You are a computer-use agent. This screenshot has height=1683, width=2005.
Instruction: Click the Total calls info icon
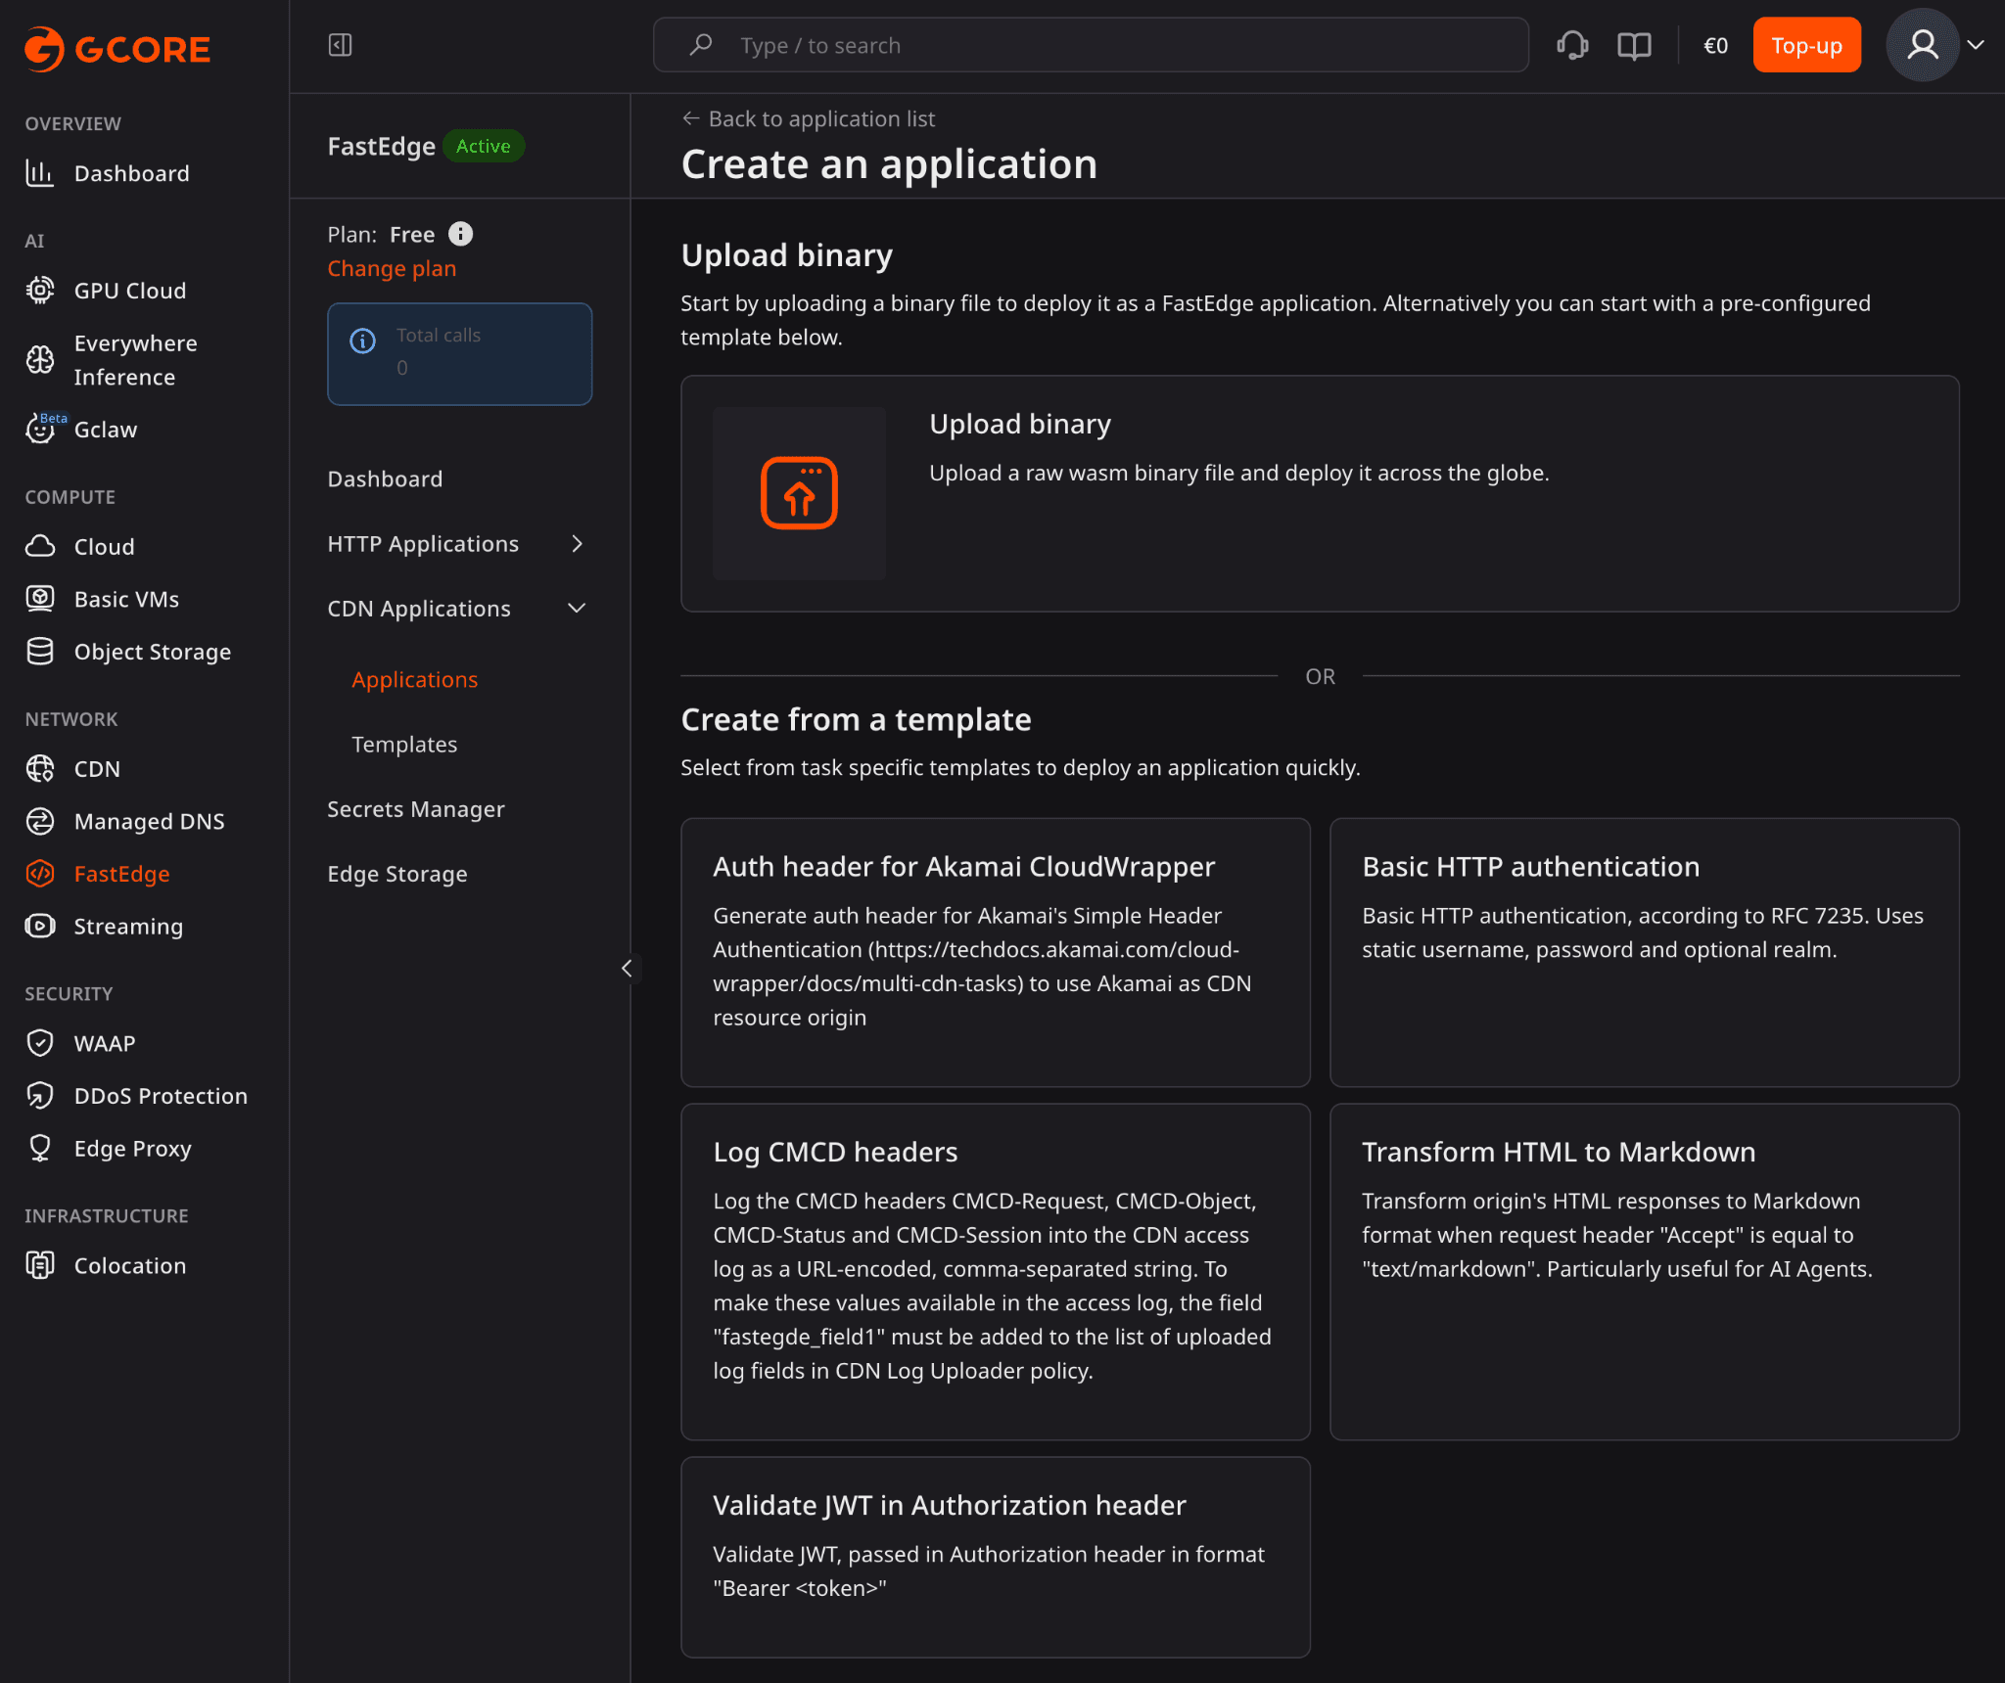click(x=362, y=341)
